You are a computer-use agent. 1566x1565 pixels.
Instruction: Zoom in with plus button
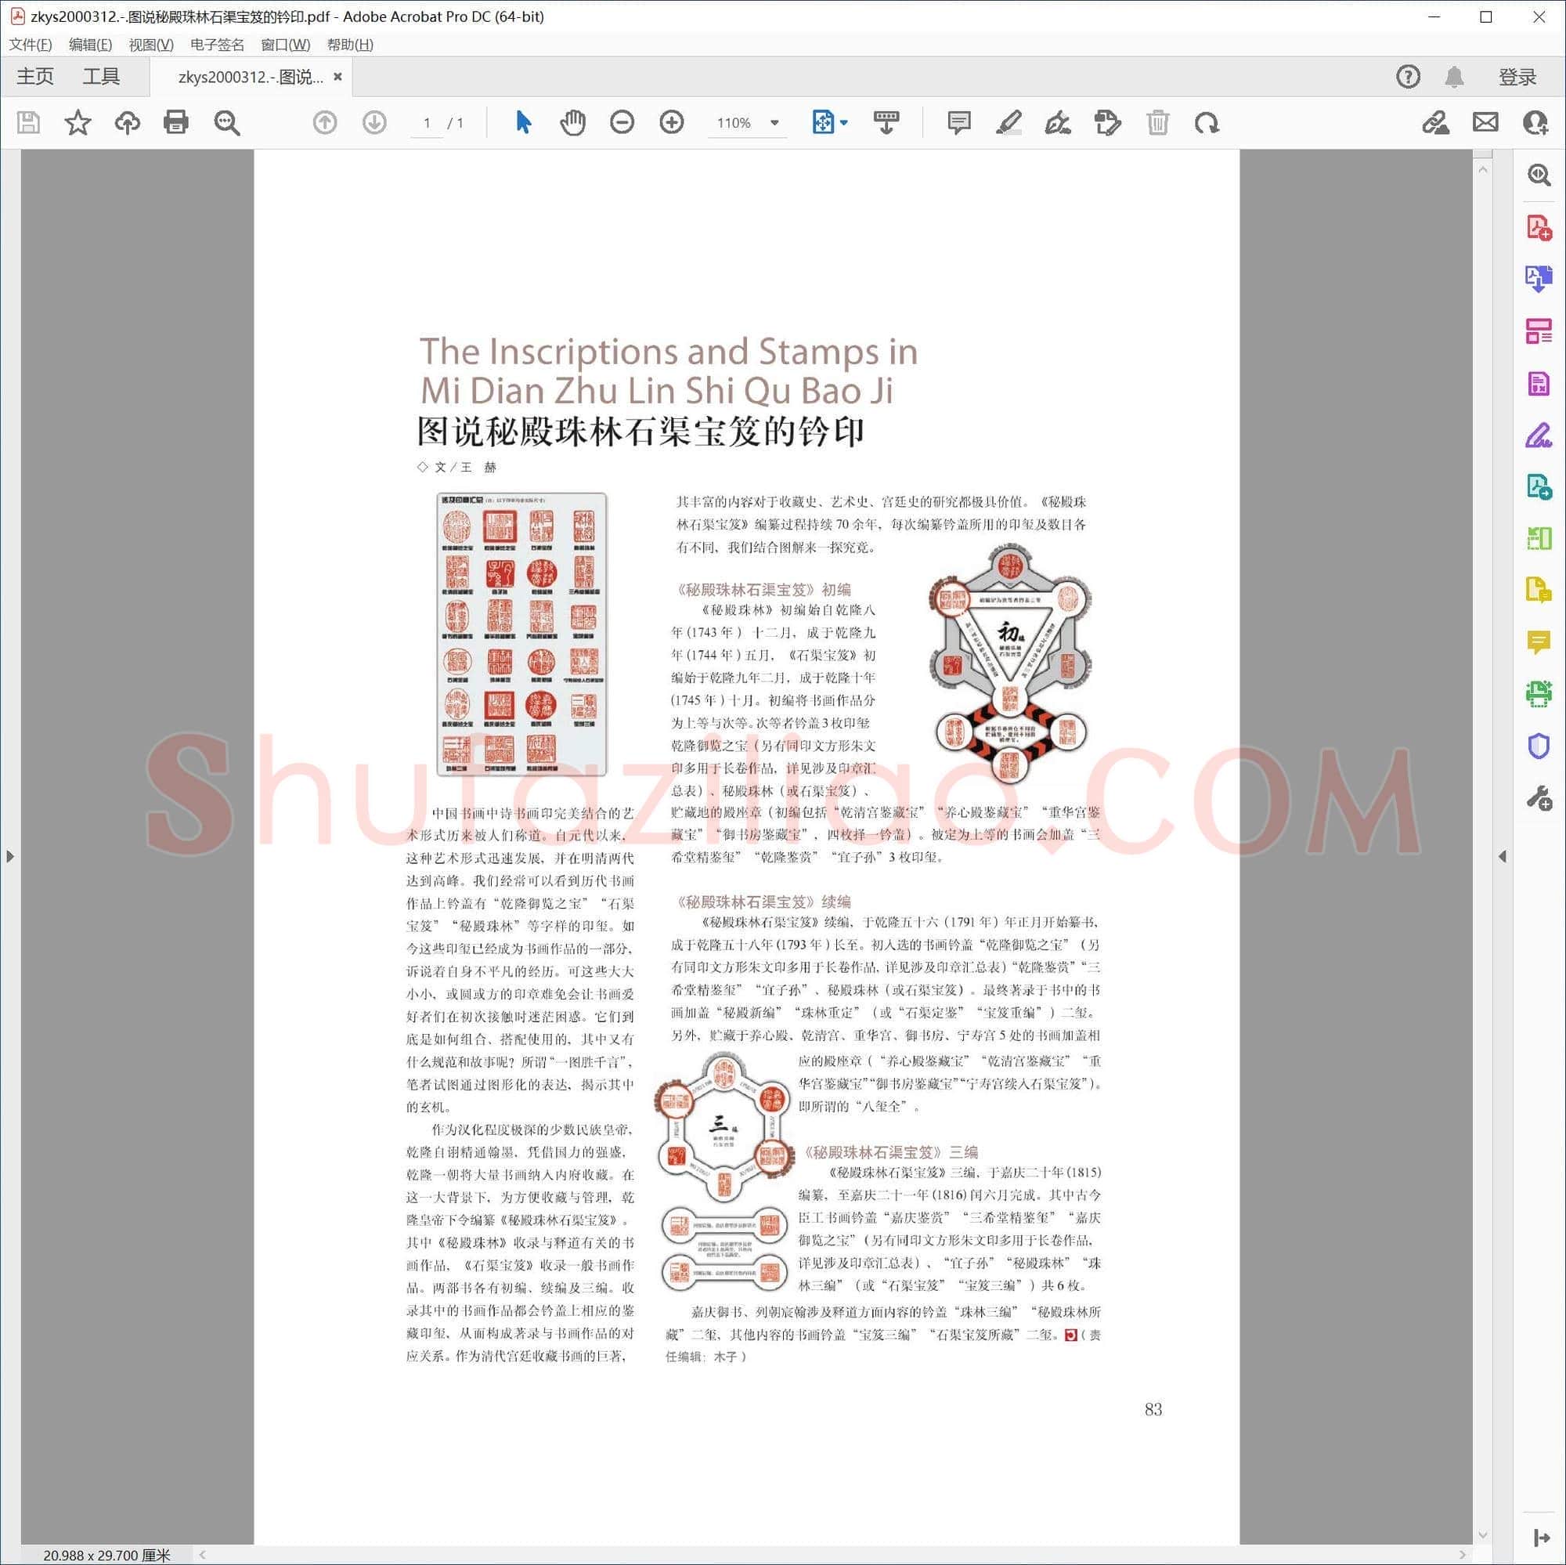(672, 123)
